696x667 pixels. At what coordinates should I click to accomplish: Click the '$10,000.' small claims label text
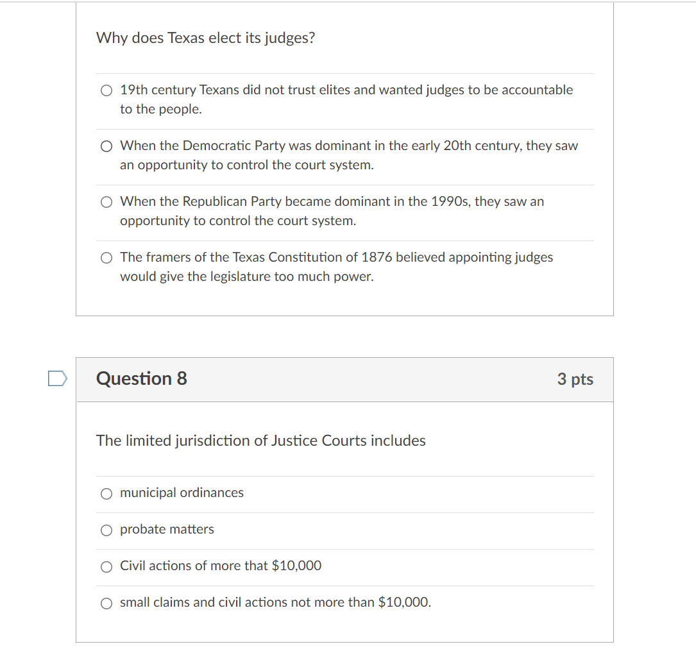pos(404,602)
